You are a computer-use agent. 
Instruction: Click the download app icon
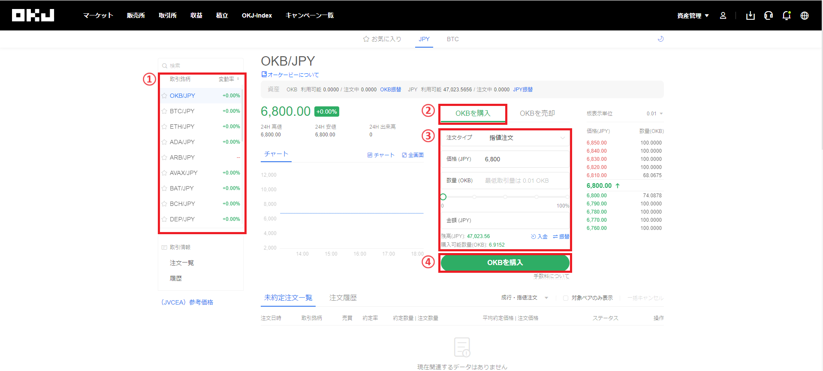(750, 15)
